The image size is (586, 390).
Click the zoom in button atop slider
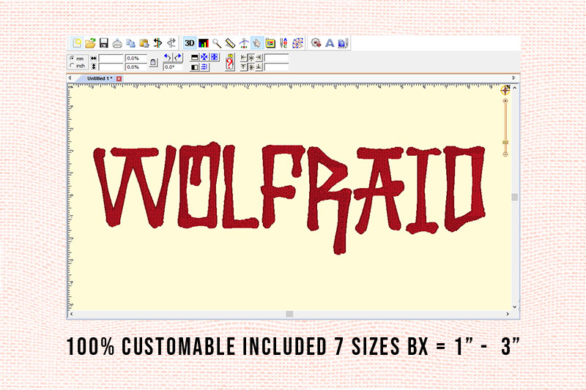click(x=505, y=101)
